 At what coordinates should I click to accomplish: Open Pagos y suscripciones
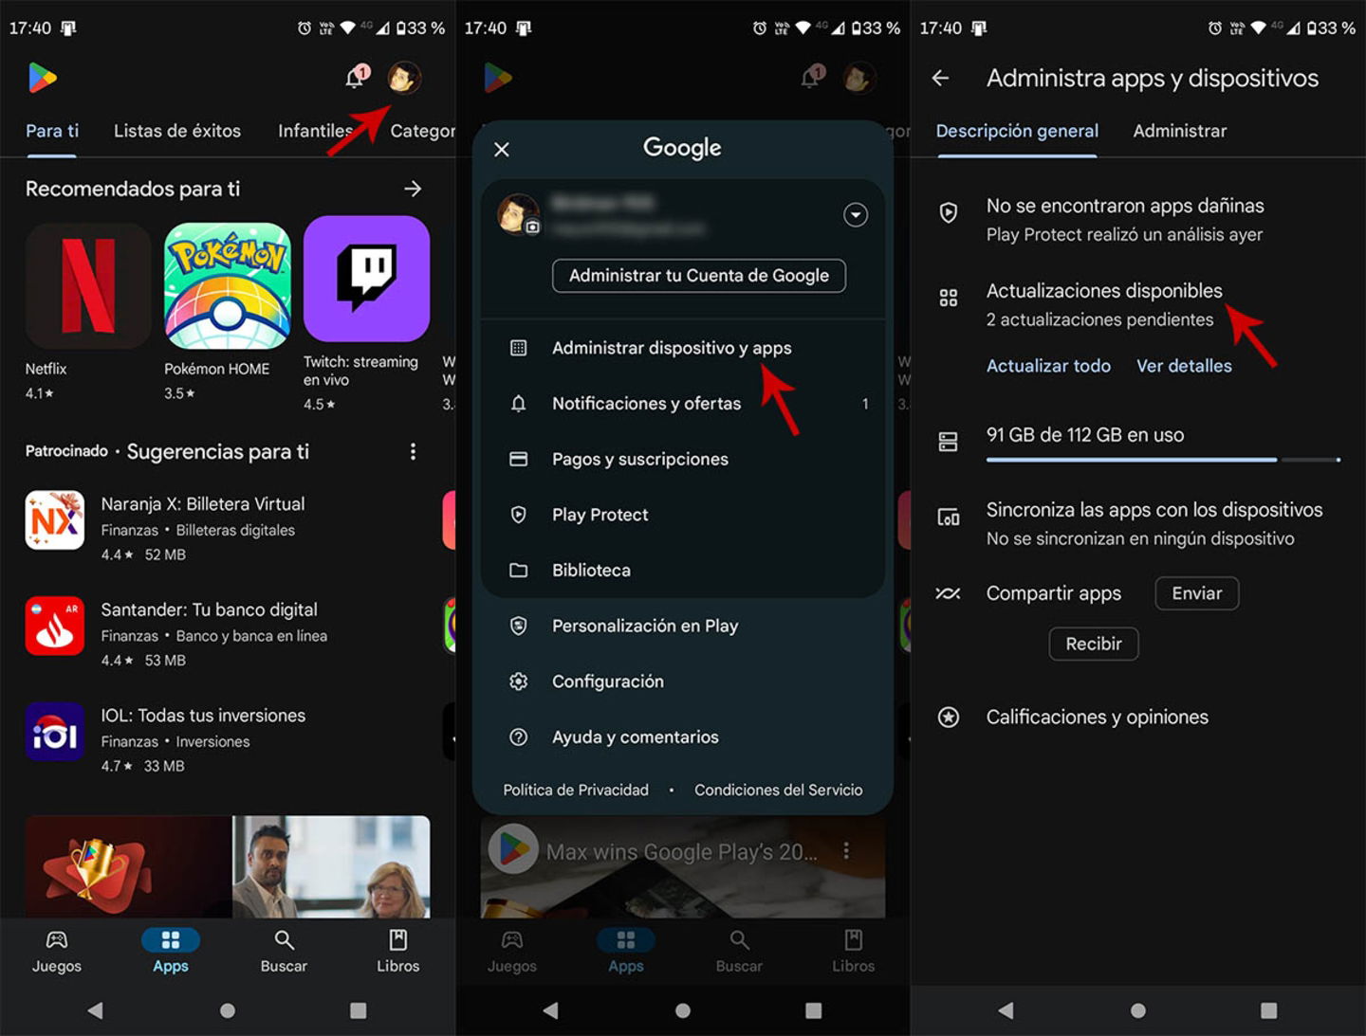683,459
